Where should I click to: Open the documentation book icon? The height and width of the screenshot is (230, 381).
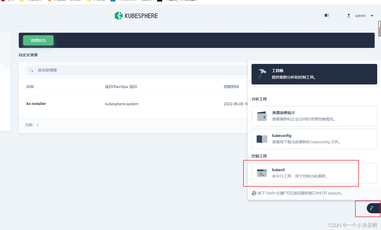coord(327,15)
